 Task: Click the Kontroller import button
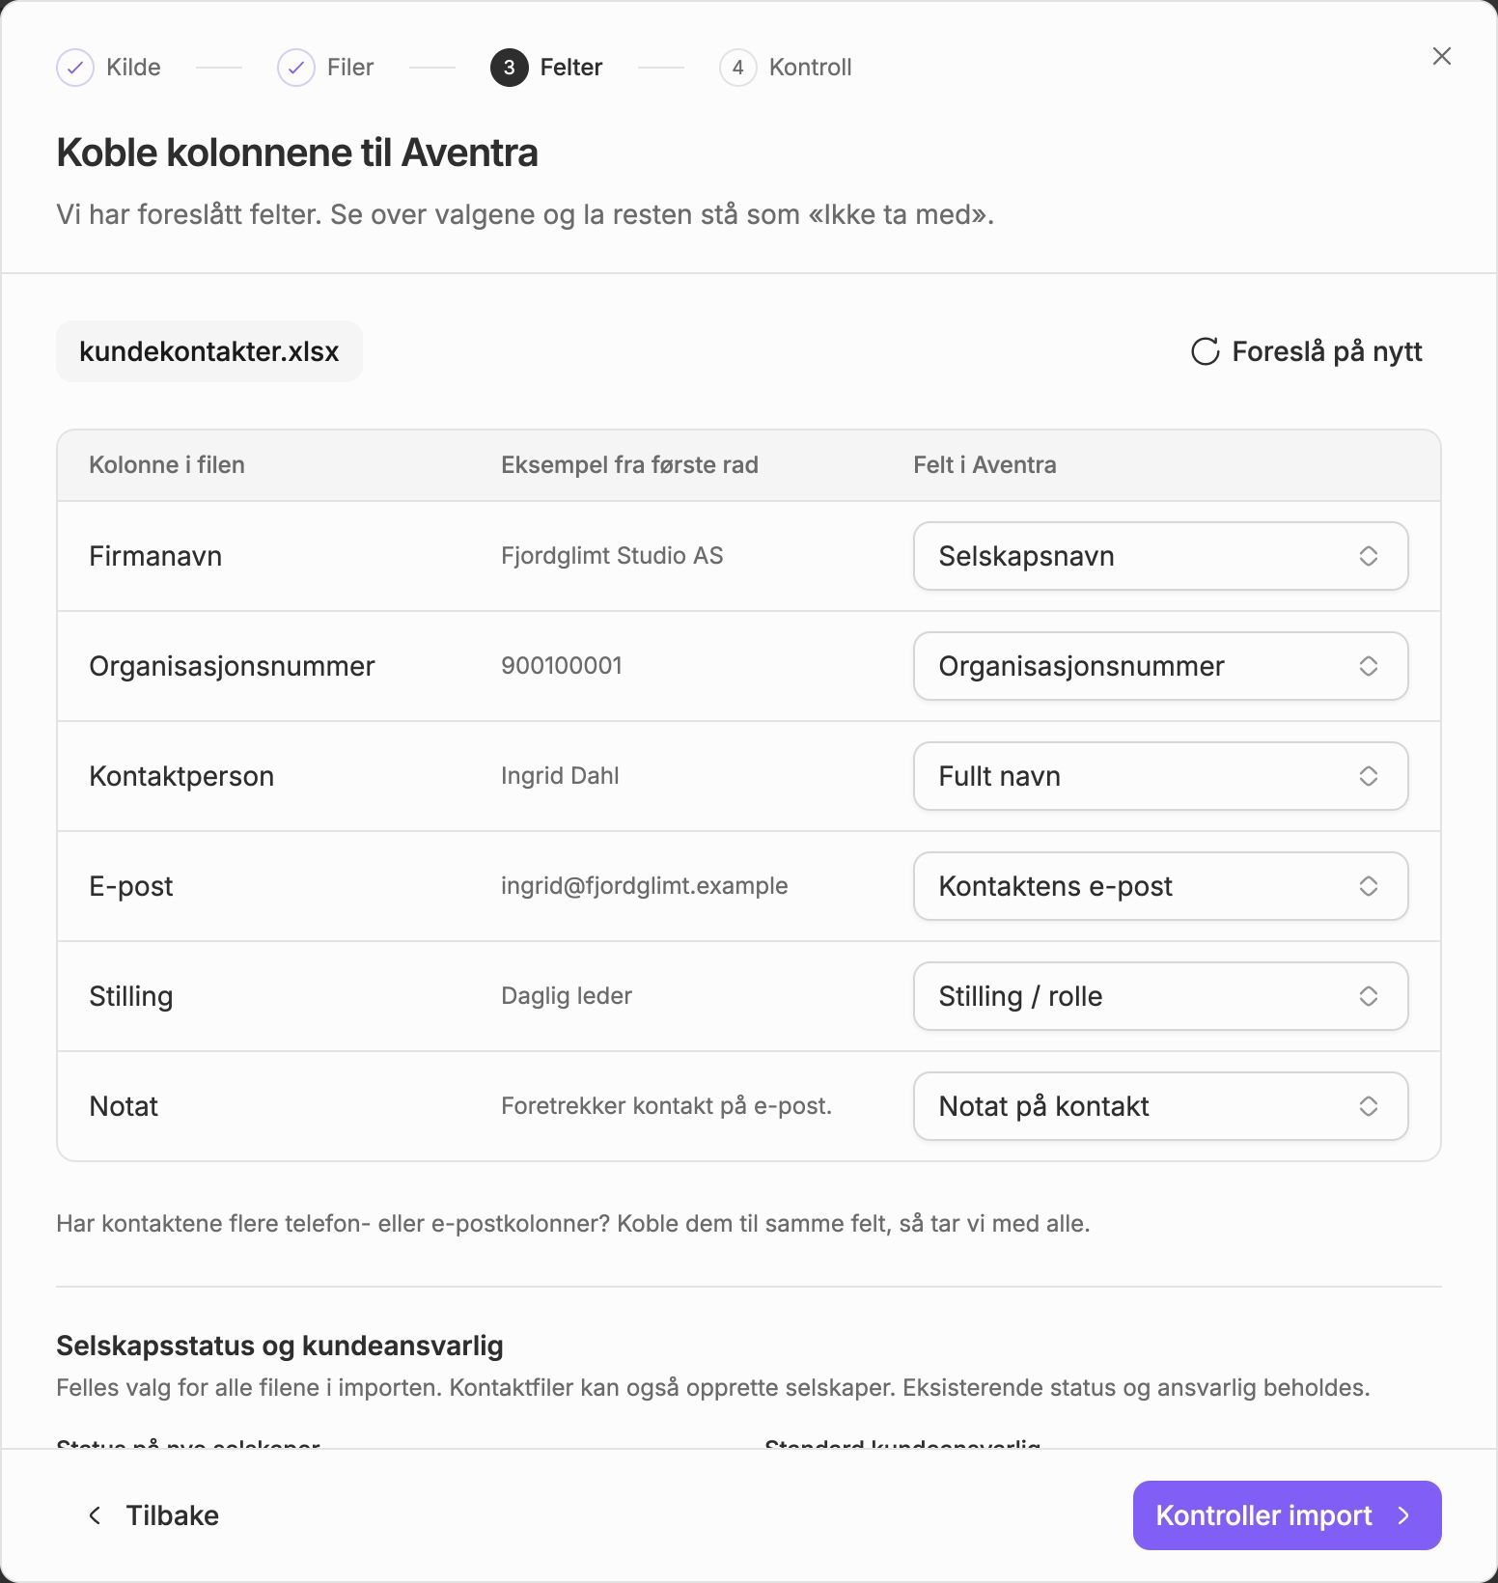pos(1288,1515)
